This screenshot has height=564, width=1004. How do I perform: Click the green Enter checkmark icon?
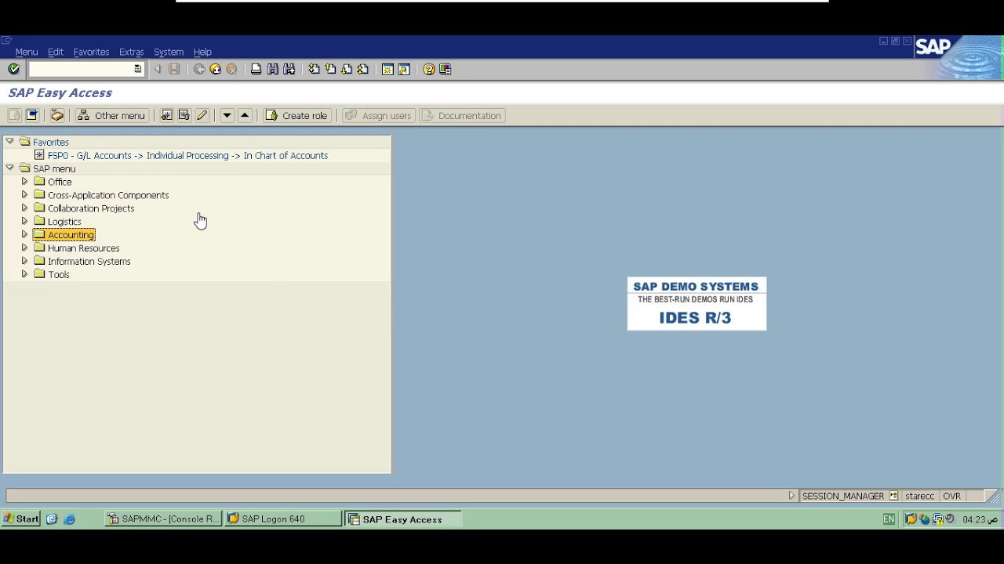point(13,70)
